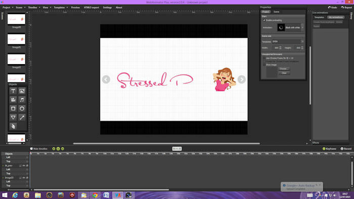Open File Explorer folder in taskbar
This screenshot has height=199, width=354.
[38, 195]
